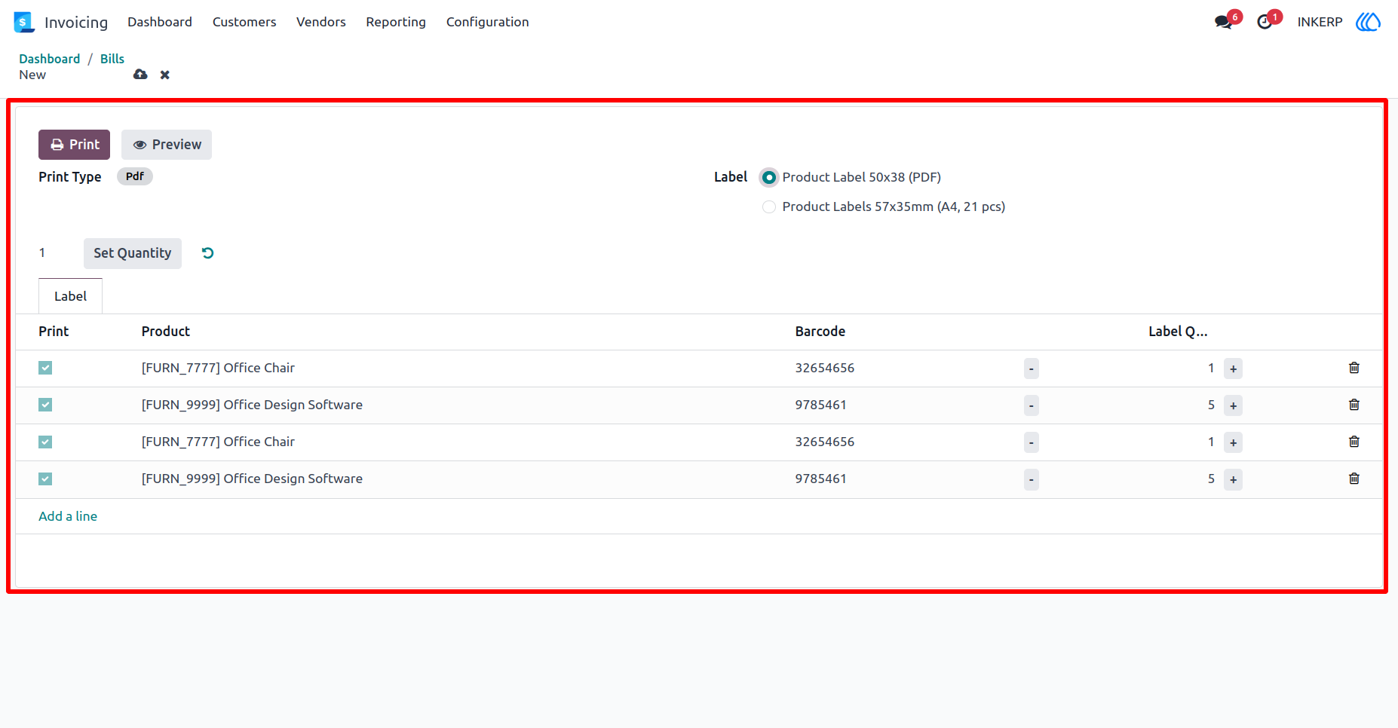Delete the first Office Chair row

click(x=1354, y=368)
